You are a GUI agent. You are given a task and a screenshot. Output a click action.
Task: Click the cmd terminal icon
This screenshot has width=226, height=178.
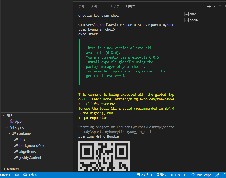click(186, 14)
